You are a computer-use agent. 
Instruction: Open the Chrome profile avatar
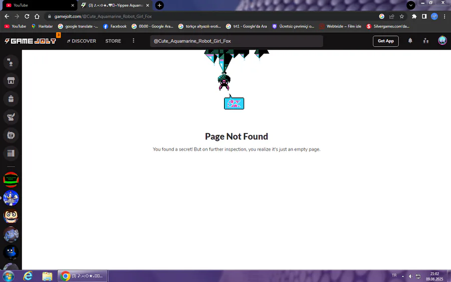[x=434, y=17]
